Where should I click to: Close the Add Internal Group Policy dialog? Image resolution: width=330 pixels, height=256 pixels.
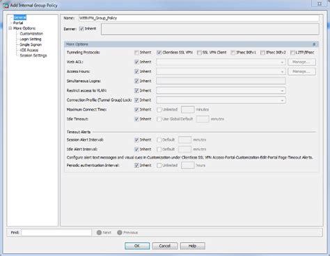[x=320, y=4]
